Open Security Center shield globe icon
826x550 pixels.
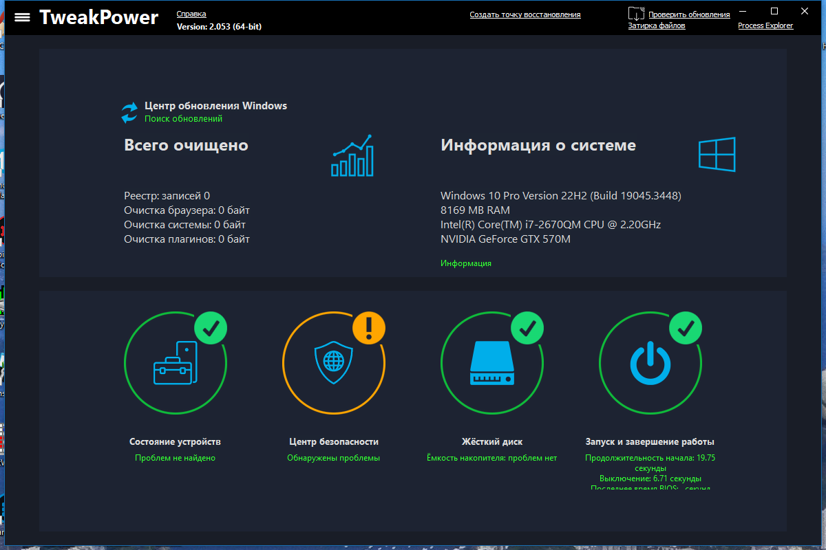click(333, 362)
